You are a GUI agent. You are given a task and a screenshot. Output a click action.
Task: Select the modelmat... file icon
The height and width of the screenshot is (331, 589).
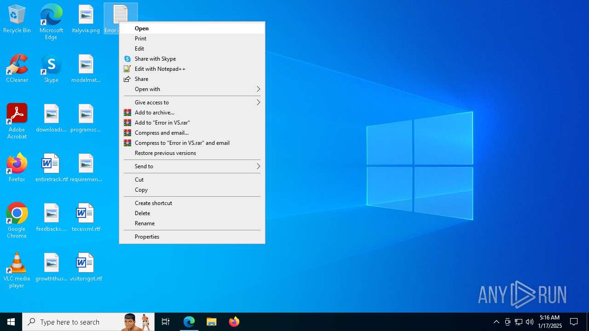pyautogui.click(x=86, y=69)
